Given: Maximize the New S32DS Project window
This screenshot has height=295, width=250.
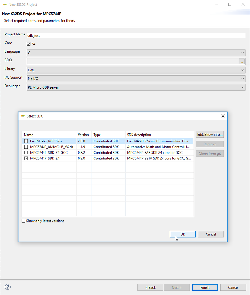Looking at the screenshot, I should click(x=230, y=4).
